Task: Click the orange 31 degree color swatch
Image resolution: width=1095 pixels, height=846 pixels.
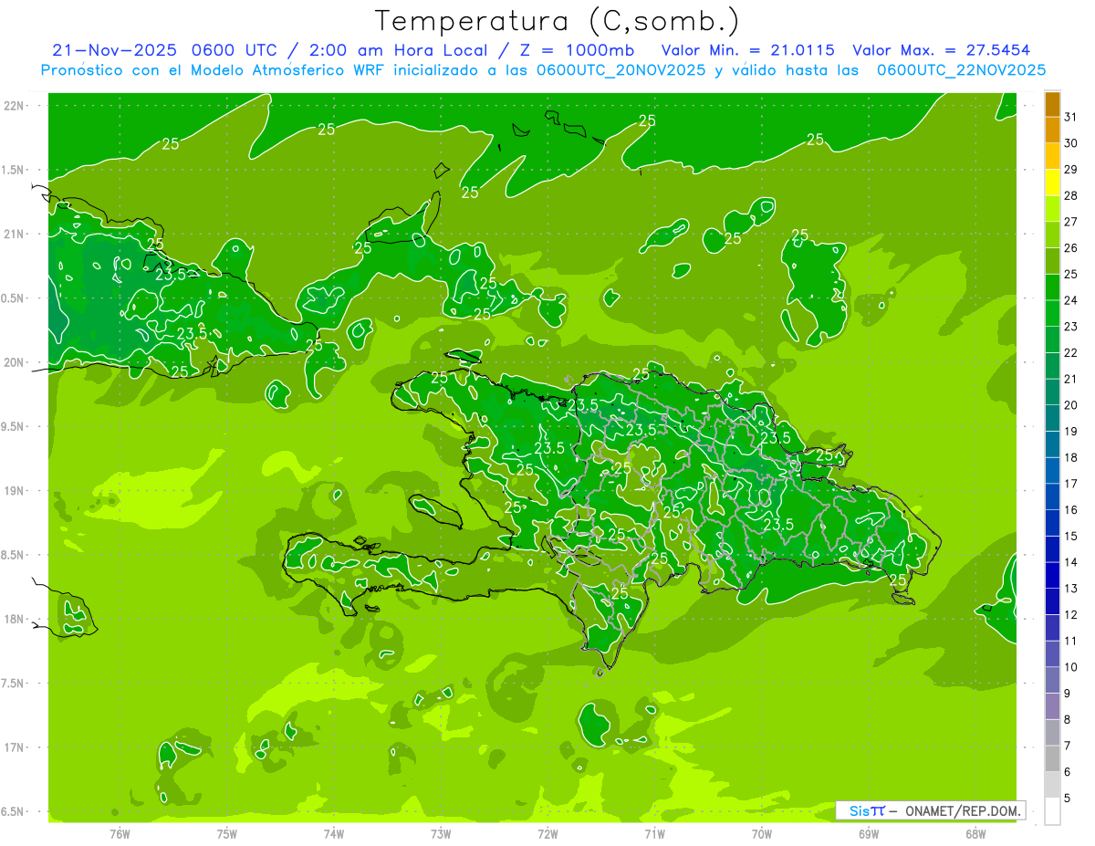Action: tap(1052, 104)
